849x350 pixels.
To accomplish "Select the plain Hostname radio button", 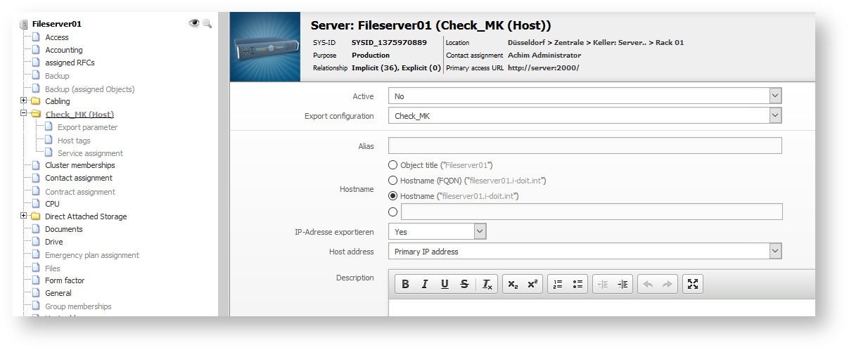I will point(393,196).
